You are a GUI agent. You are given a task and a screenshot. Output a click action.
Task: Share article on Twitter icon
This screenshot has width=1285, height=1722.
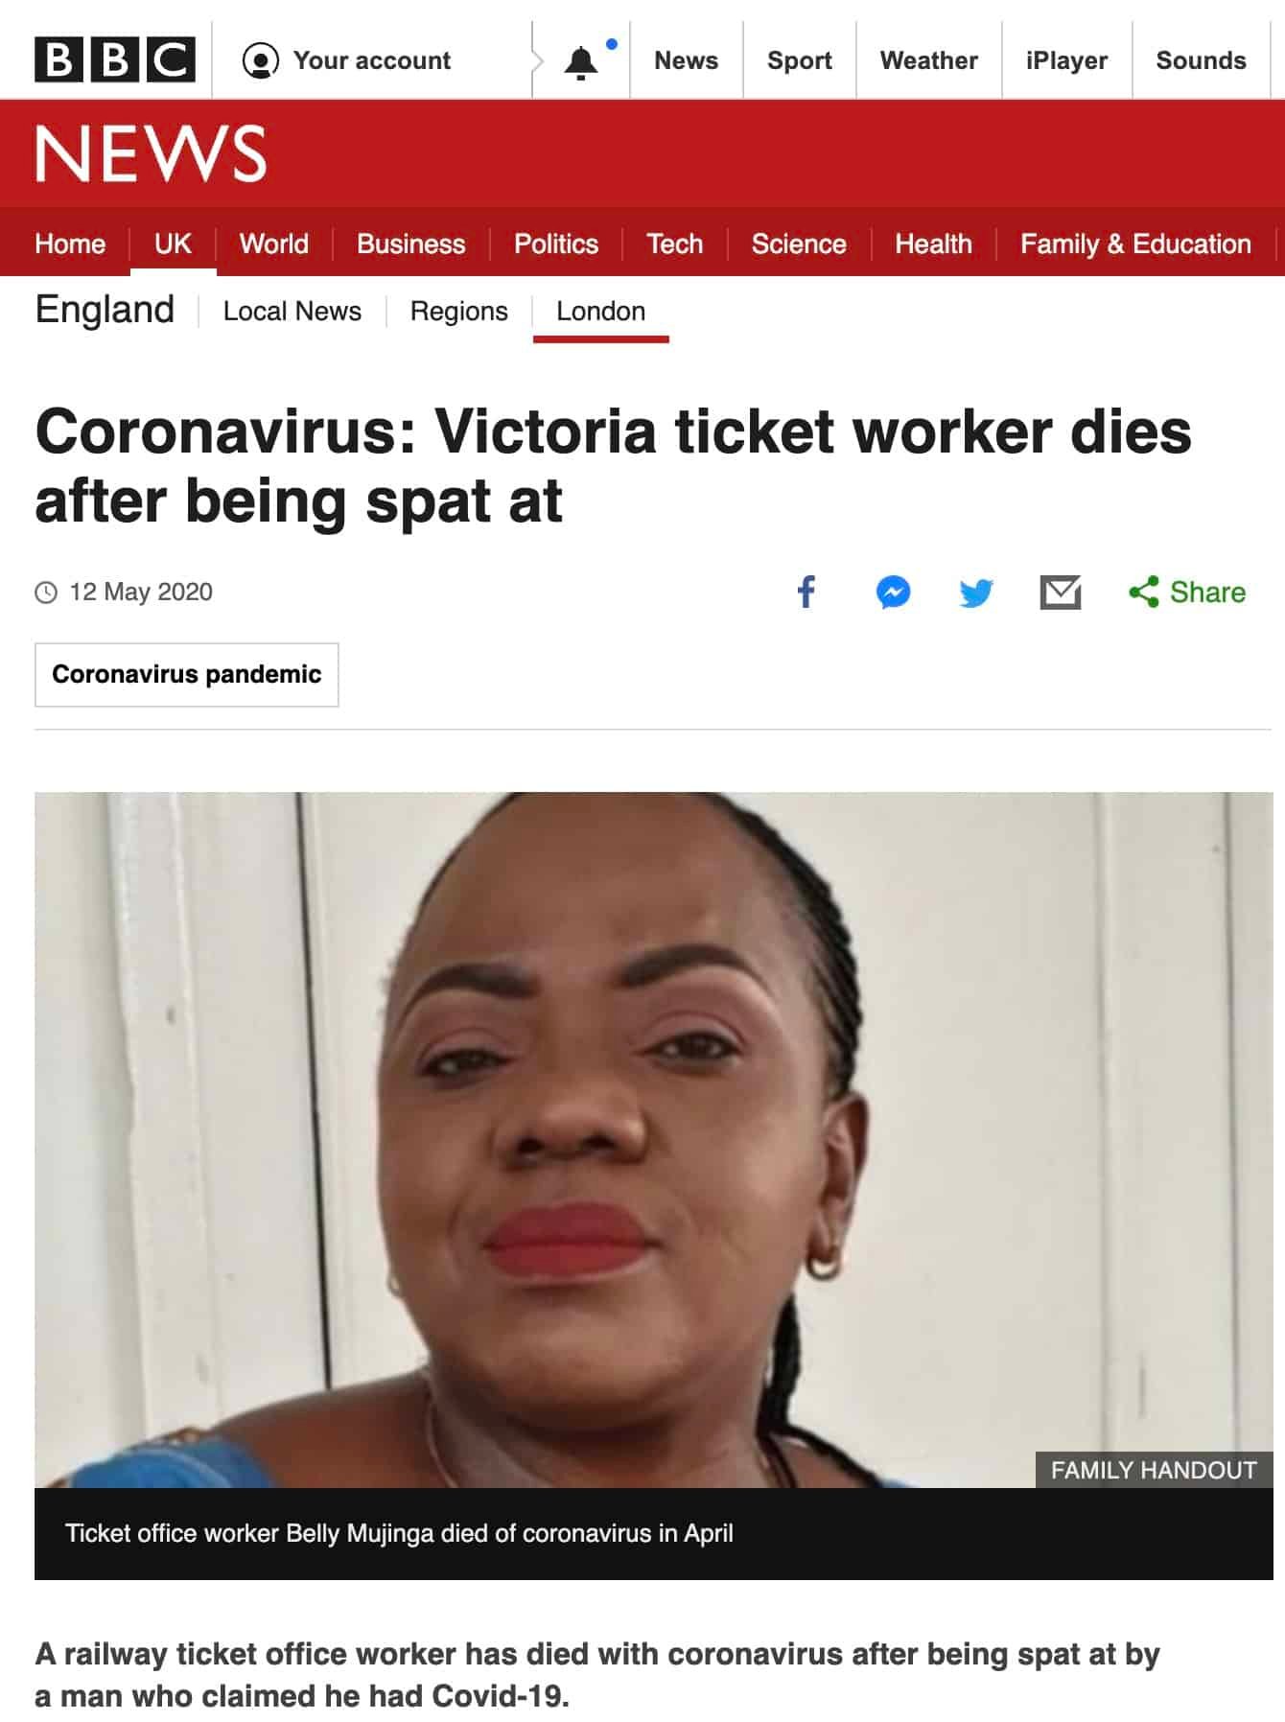[976, 593]
